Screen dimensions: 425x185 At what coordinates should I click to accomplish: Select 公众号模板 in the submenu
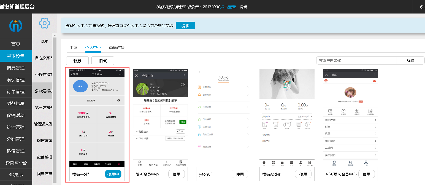(x=44, y=91)
